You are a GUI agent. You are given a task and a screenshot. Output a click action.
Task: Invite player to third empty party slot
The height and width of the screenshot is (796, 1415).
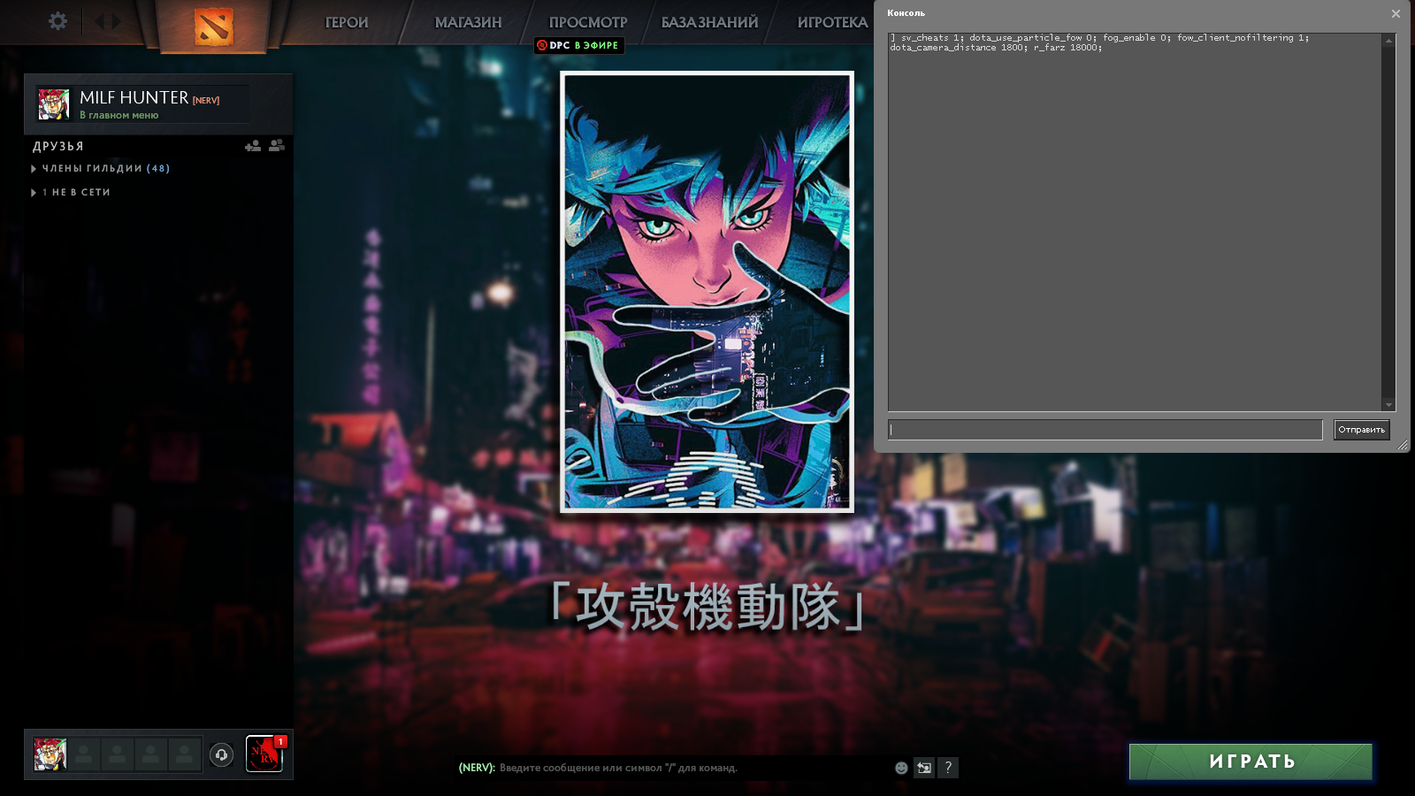pyautogui.click(x=151, y=754)
